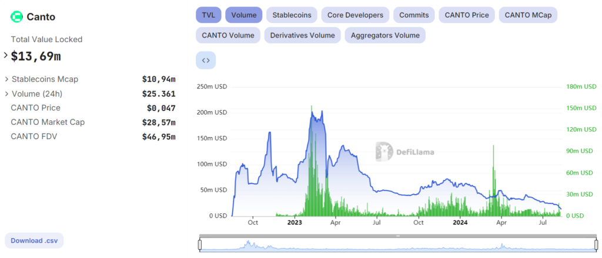This screenshot has width=602, height=258.
Task: Grab the right handle of the range slider
Action: pos(596,244)
